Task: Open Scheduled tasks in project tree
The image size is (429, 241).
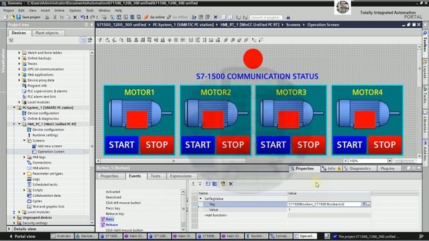Action: (45, 185)
